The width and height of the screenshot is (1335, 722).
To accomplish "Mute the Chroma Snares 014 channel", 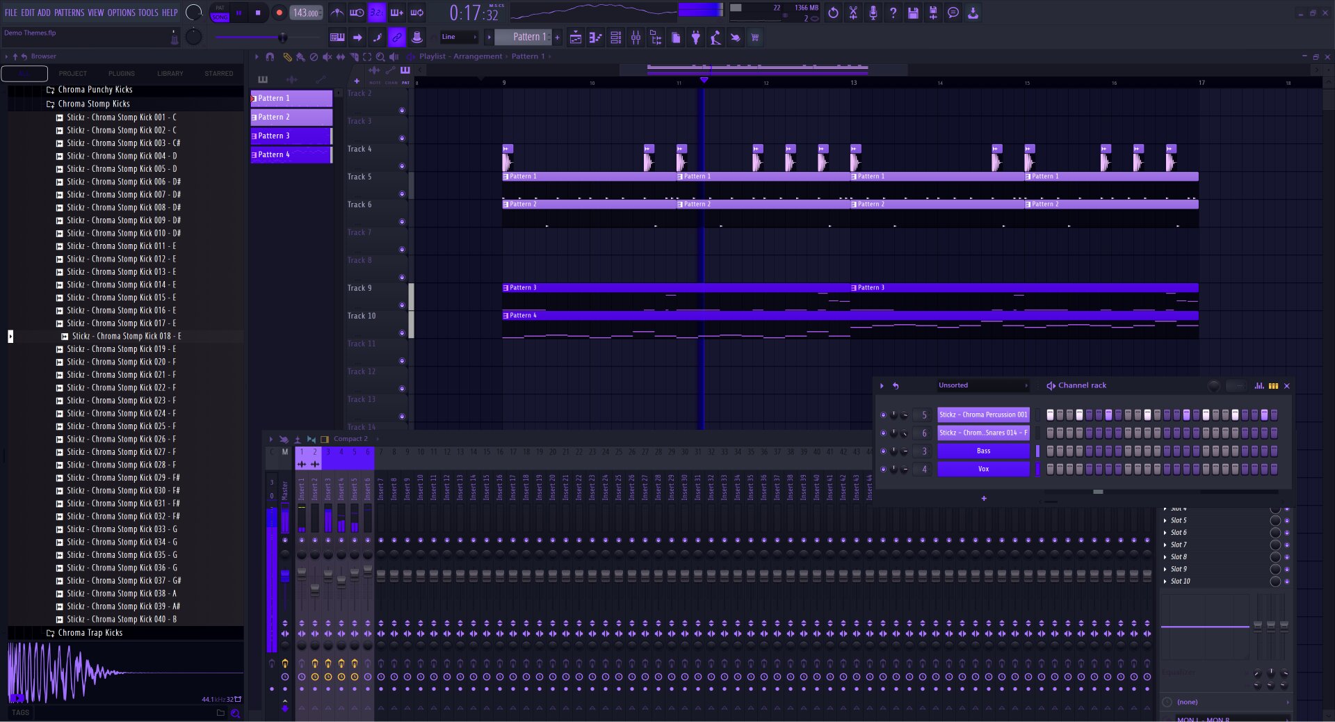I will [x=883, y=433].
